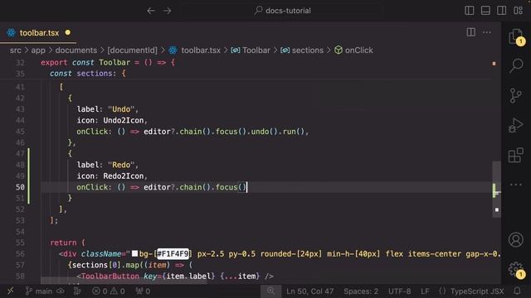Open the Source Control view
The height and width of the screenshot is (298, 531).
(x=516, y=96)
